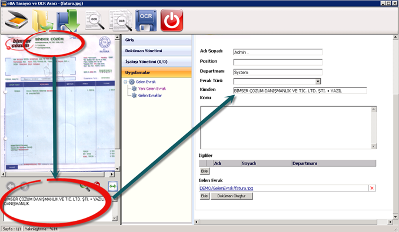Click the red power exit button
The height and width of the screenshot is (232, 399).
pyautogui.click(x=172, y=21)
